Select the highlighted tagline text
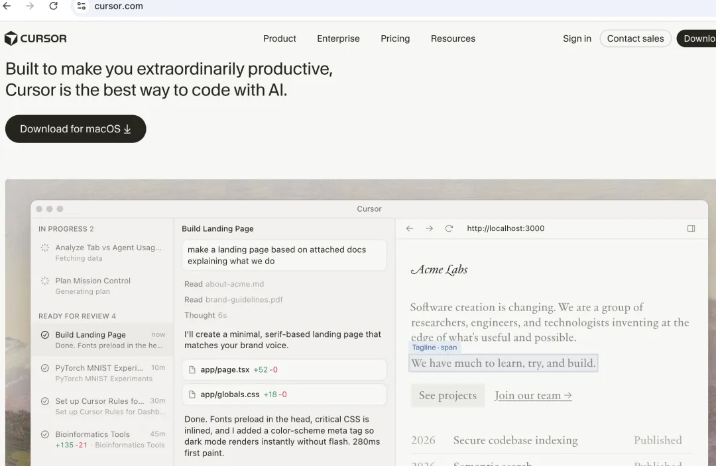 [503, 363]
